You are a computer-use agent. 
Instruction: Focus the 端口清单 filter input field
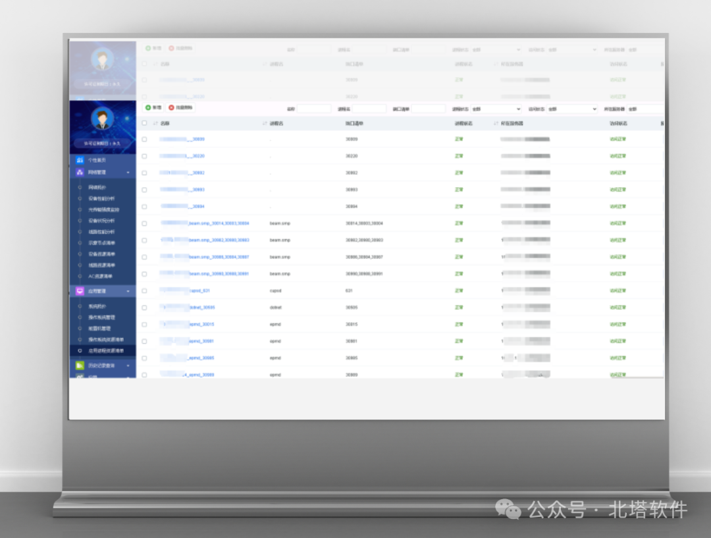429,109
